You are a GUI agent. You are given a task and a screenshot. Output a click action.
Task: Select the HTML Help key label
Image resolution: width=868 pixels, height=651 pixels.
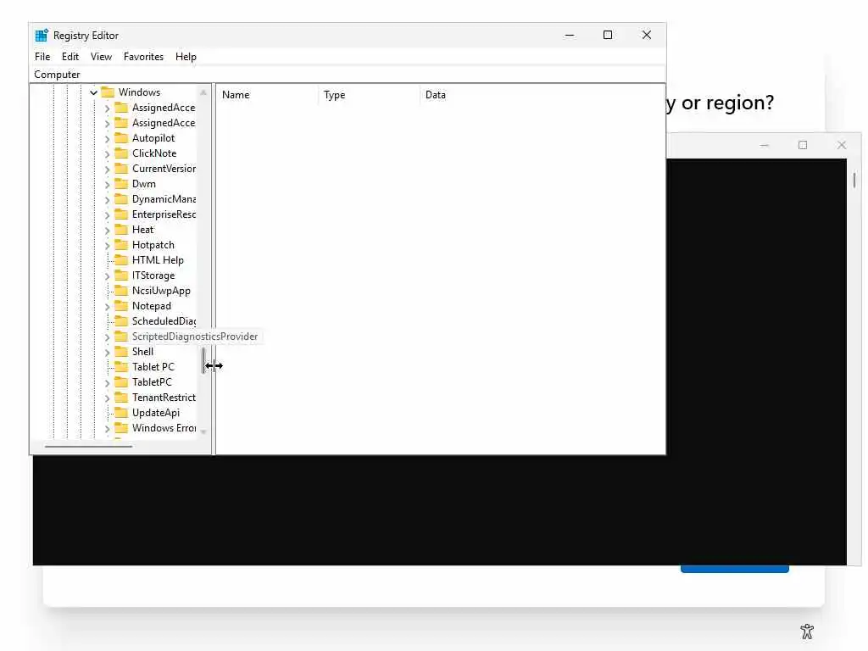click(158, 260)
